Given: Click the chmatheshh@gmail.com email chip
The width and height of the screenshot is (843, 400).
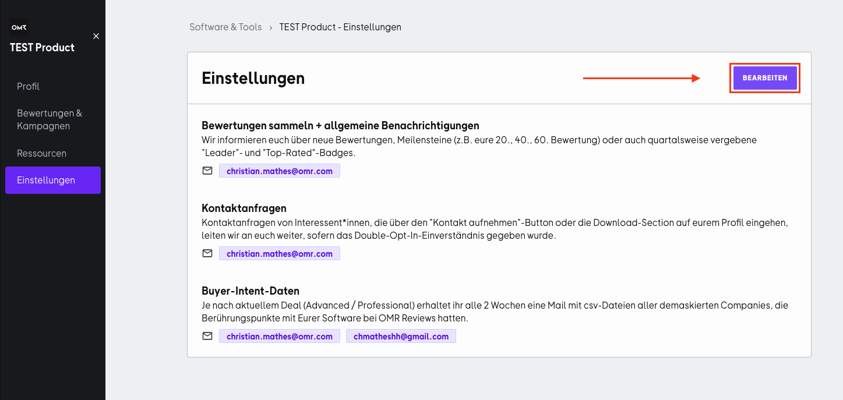Looking at the screenshot, I should pyautogui.click(x=401, y=337).
